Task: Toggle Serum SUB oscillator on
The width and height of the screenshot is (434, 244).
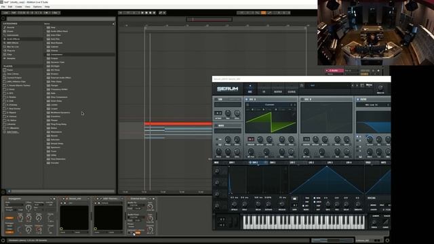Action: click(x=216, y=100)
